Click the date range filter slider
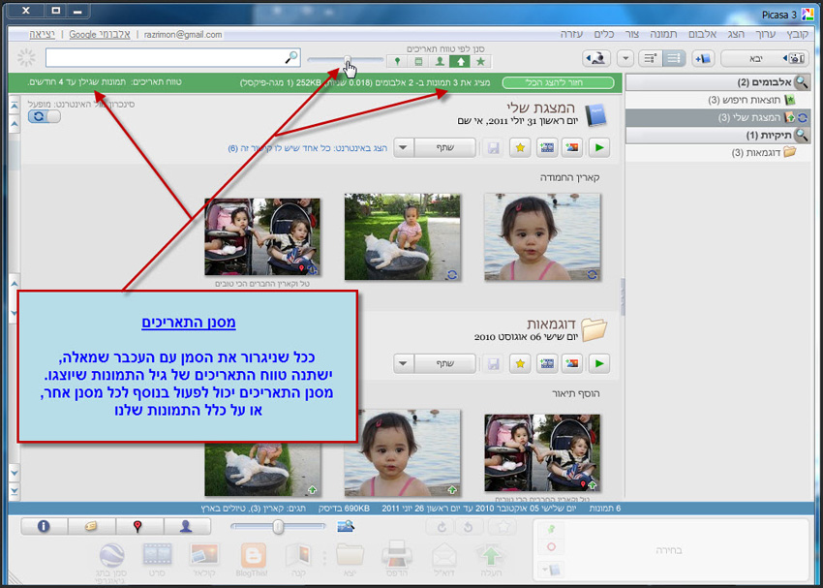 (x=346, y=60)
